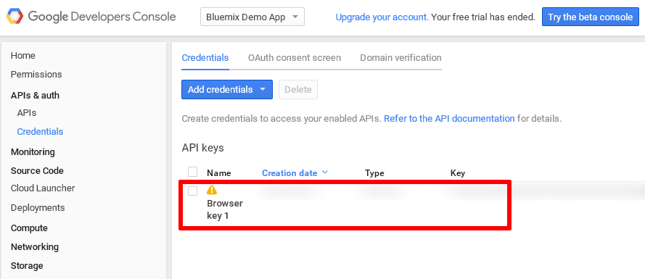Check the Browser key 1 row checkbox
This screenshot has width=645, height=279.
[192, 191]
